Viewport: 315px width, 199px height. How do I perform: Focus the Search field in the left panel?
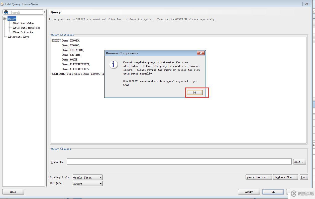pyautogui.click(x=24, y=12)
